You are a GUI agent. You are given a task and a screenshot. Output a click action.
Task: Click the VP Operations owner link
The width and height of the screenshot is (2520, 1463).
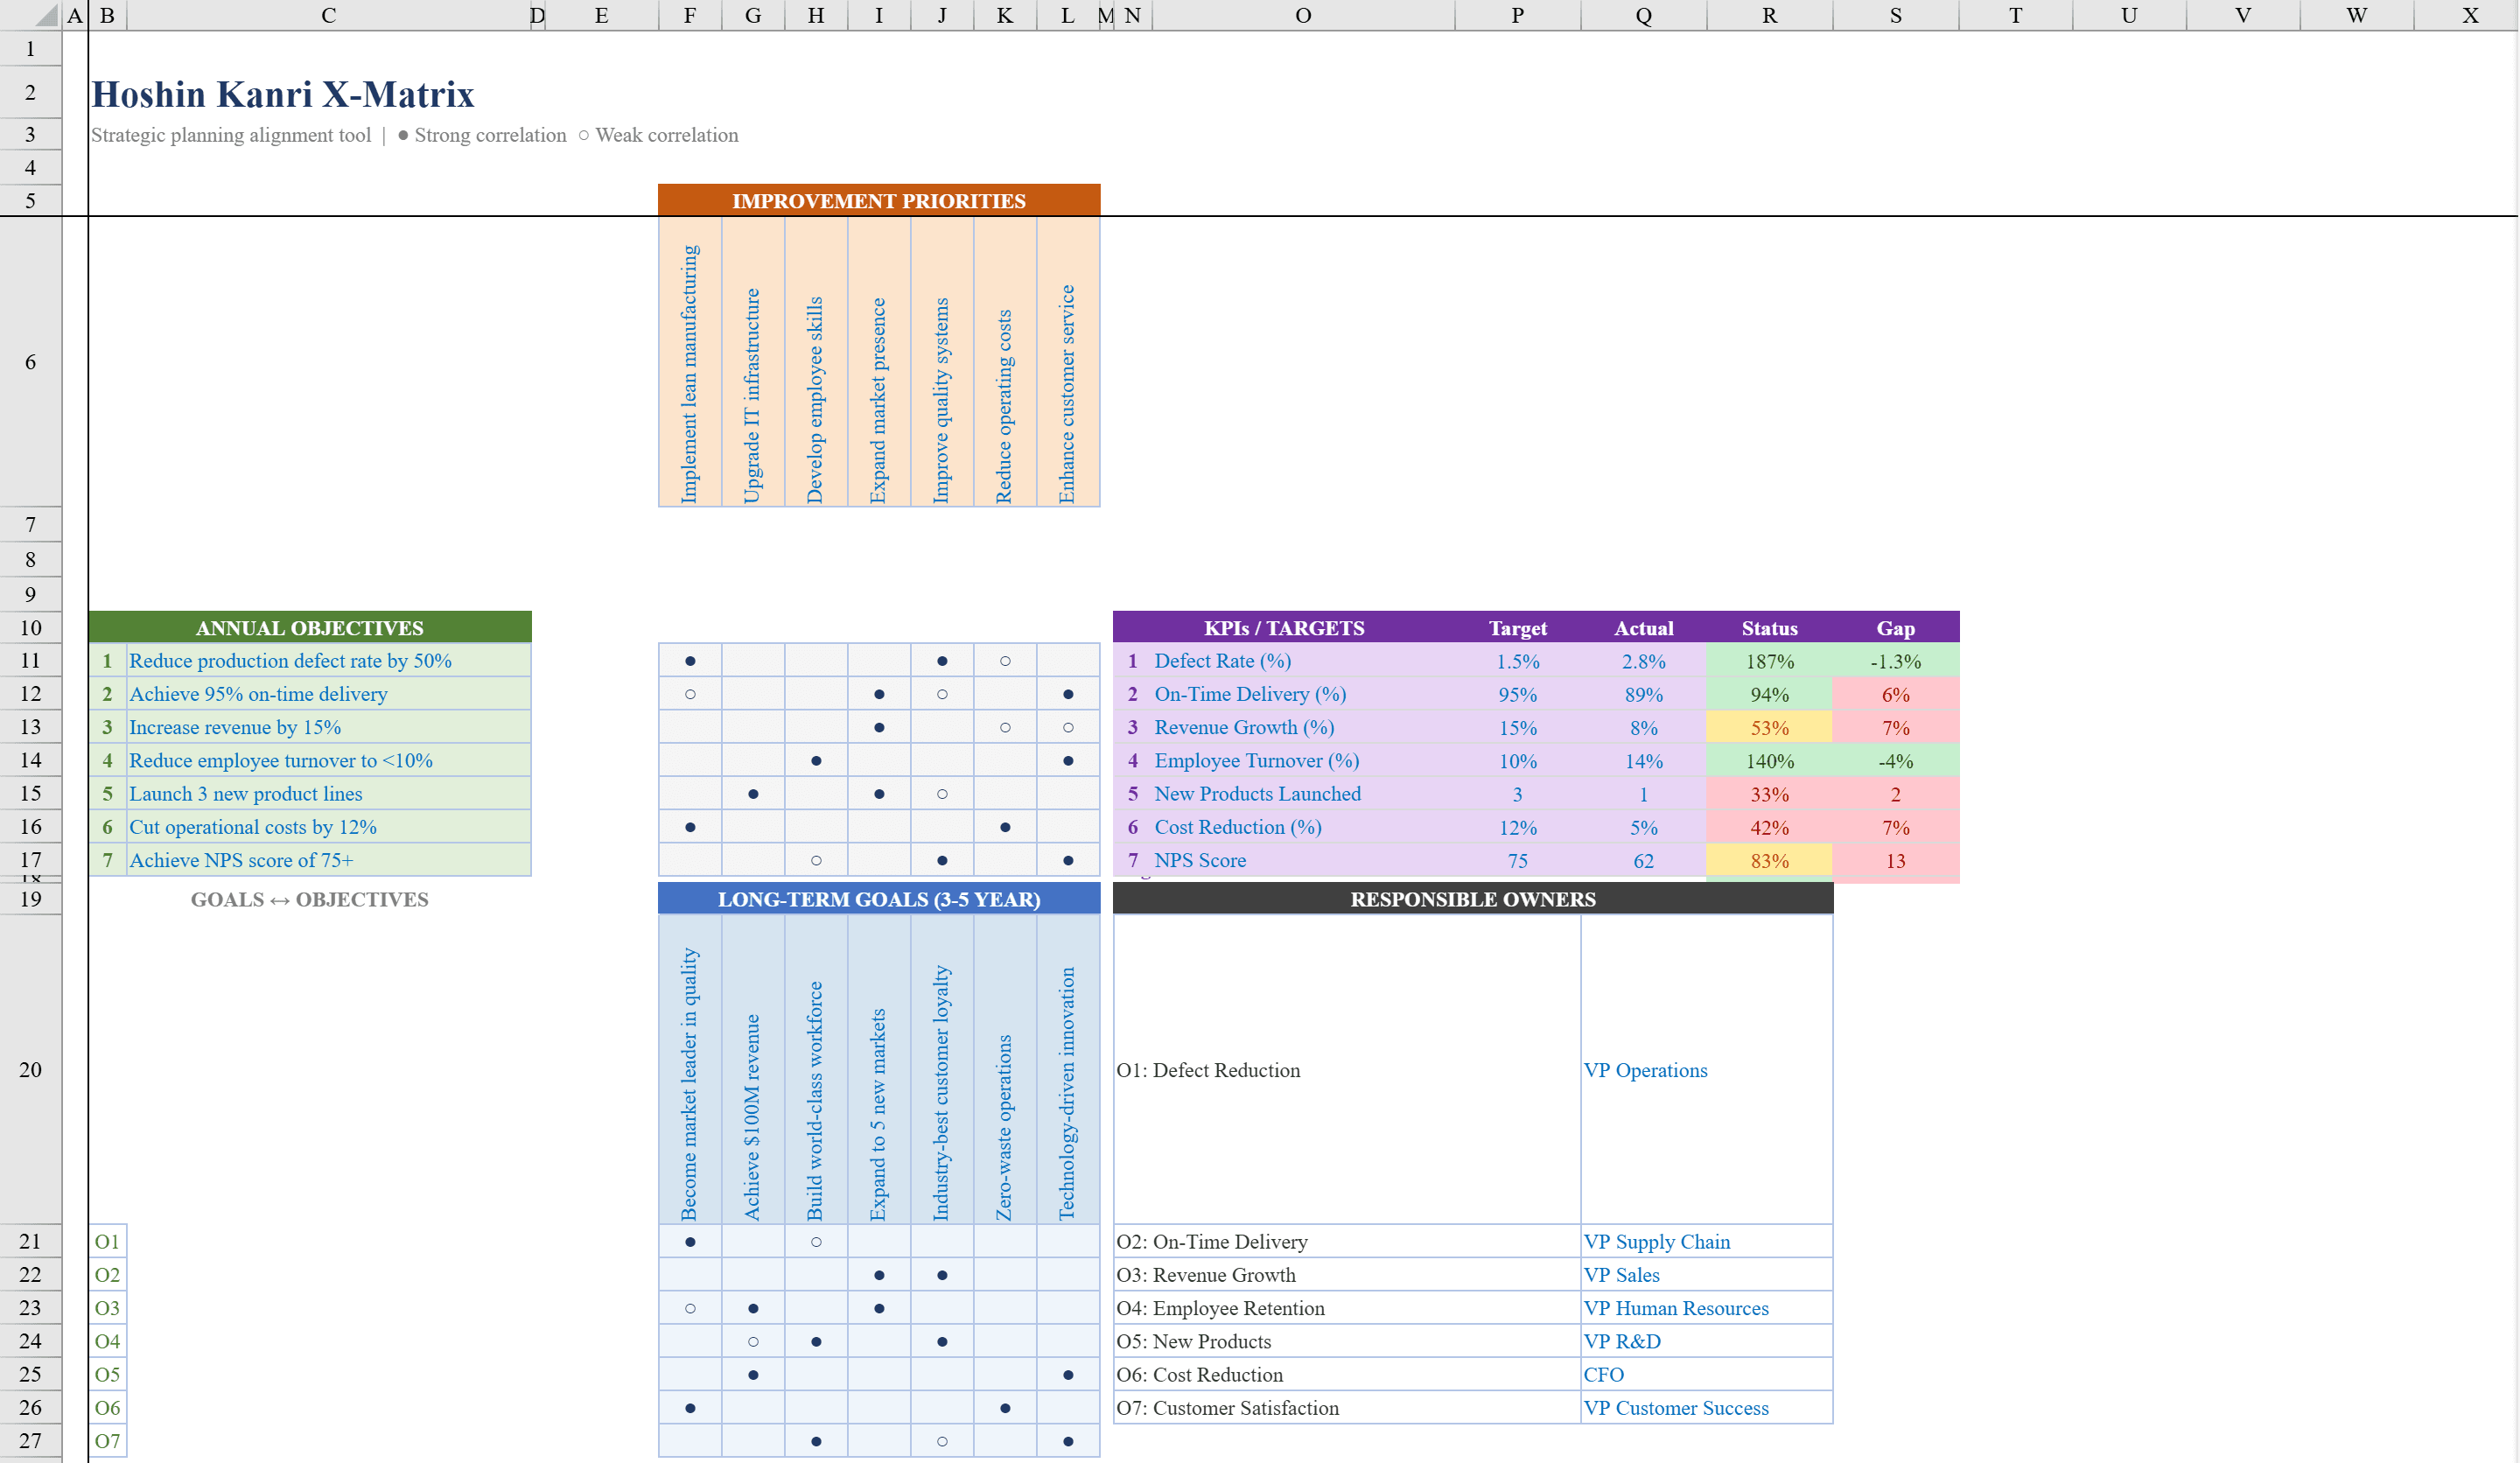pos(1646,1070)
